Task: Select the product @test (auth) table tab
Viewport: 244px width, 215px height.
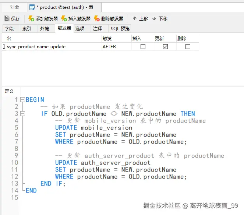Action: pyautogui.click(x=65, y=7)
